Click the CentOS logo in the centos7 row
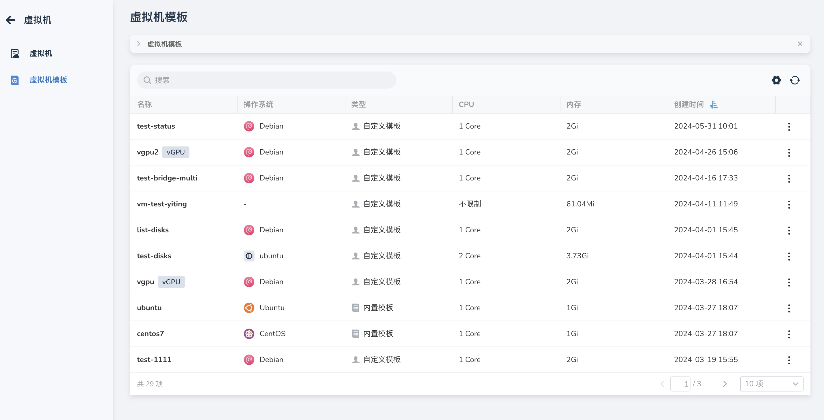This screenshot has width=824, height=420. (249, 333)
